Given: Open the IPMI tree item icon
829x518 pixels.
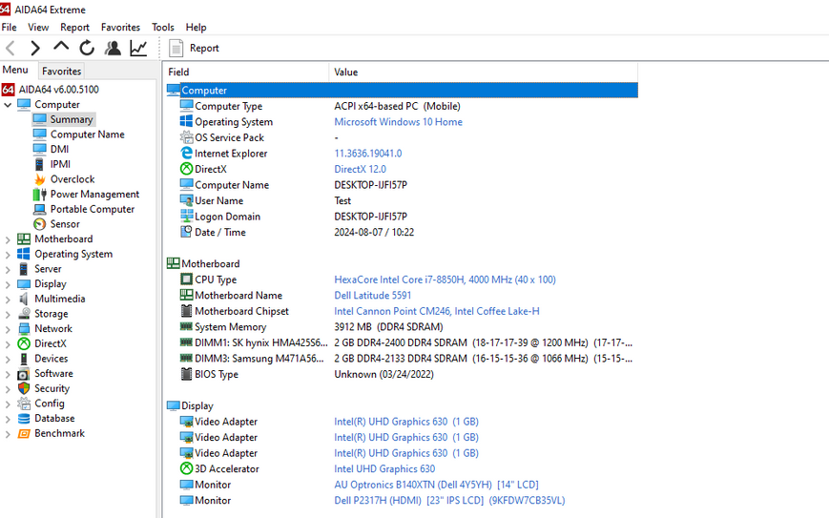Looking at the screenshot, I should pos(39,164).
